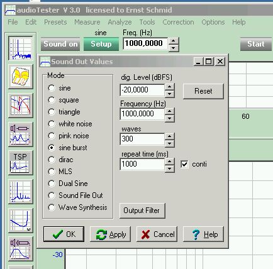The height and width of the screenshot is (269, 273).
Task: Decrease repeat time with down arrow
Action: tap(170, 168)
